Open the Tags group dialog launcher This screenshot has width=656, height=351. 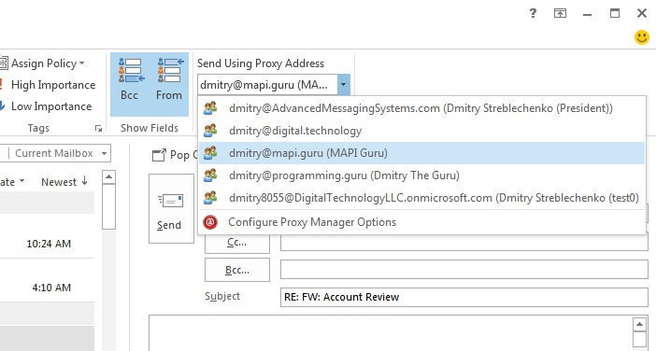click(98, 128)
